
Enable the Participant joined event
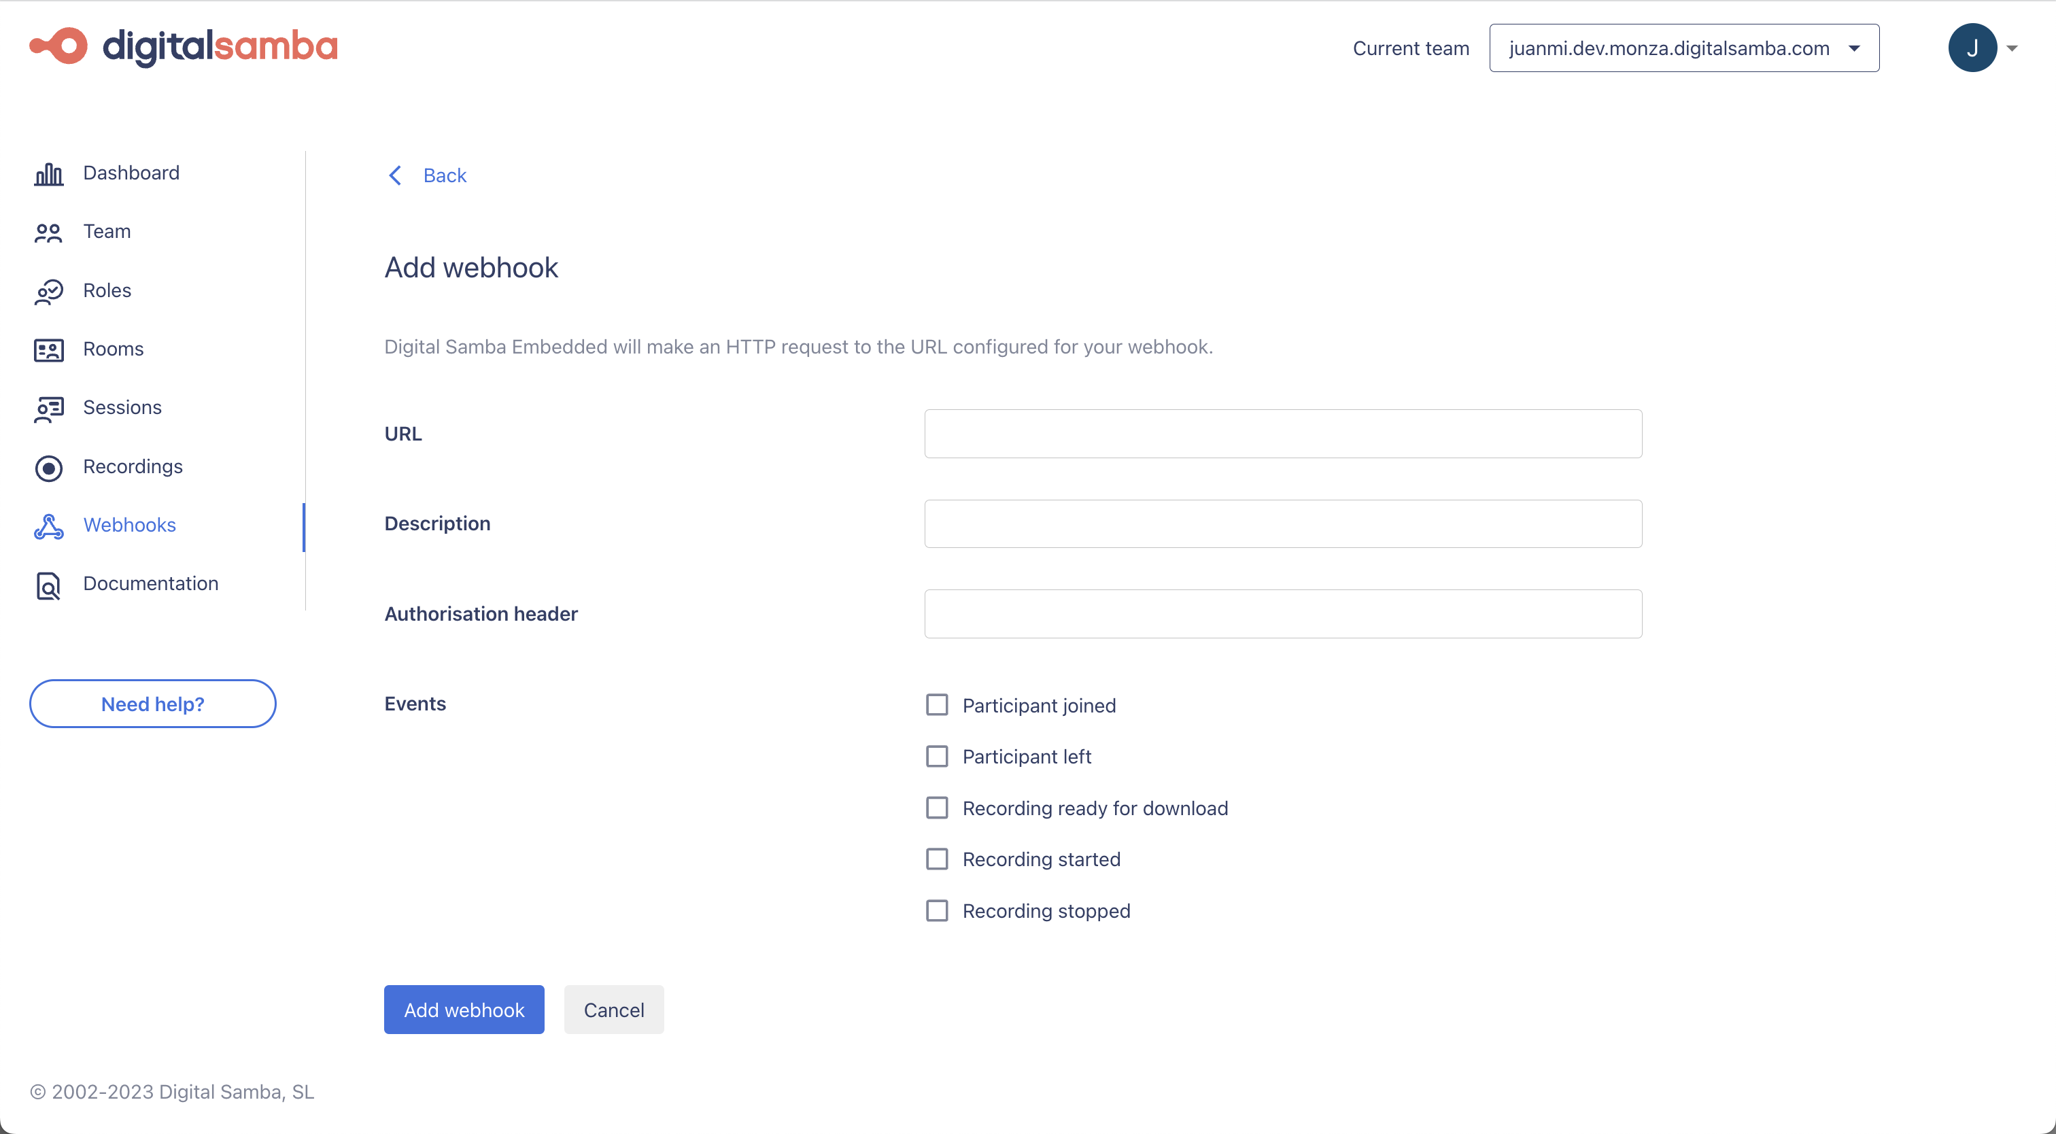937,706
